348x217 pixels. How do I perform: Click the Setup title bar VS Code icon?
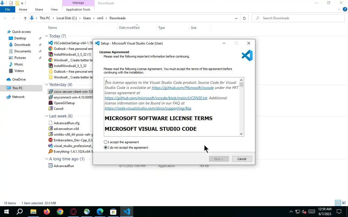tap(97, 43)
